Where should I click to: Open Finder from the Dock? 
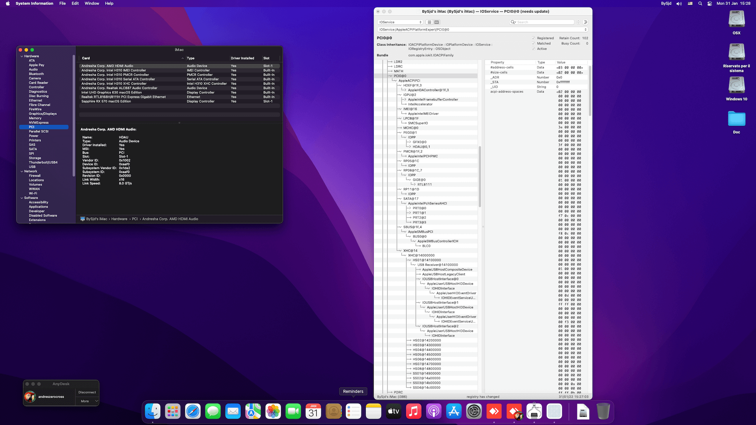153,412
